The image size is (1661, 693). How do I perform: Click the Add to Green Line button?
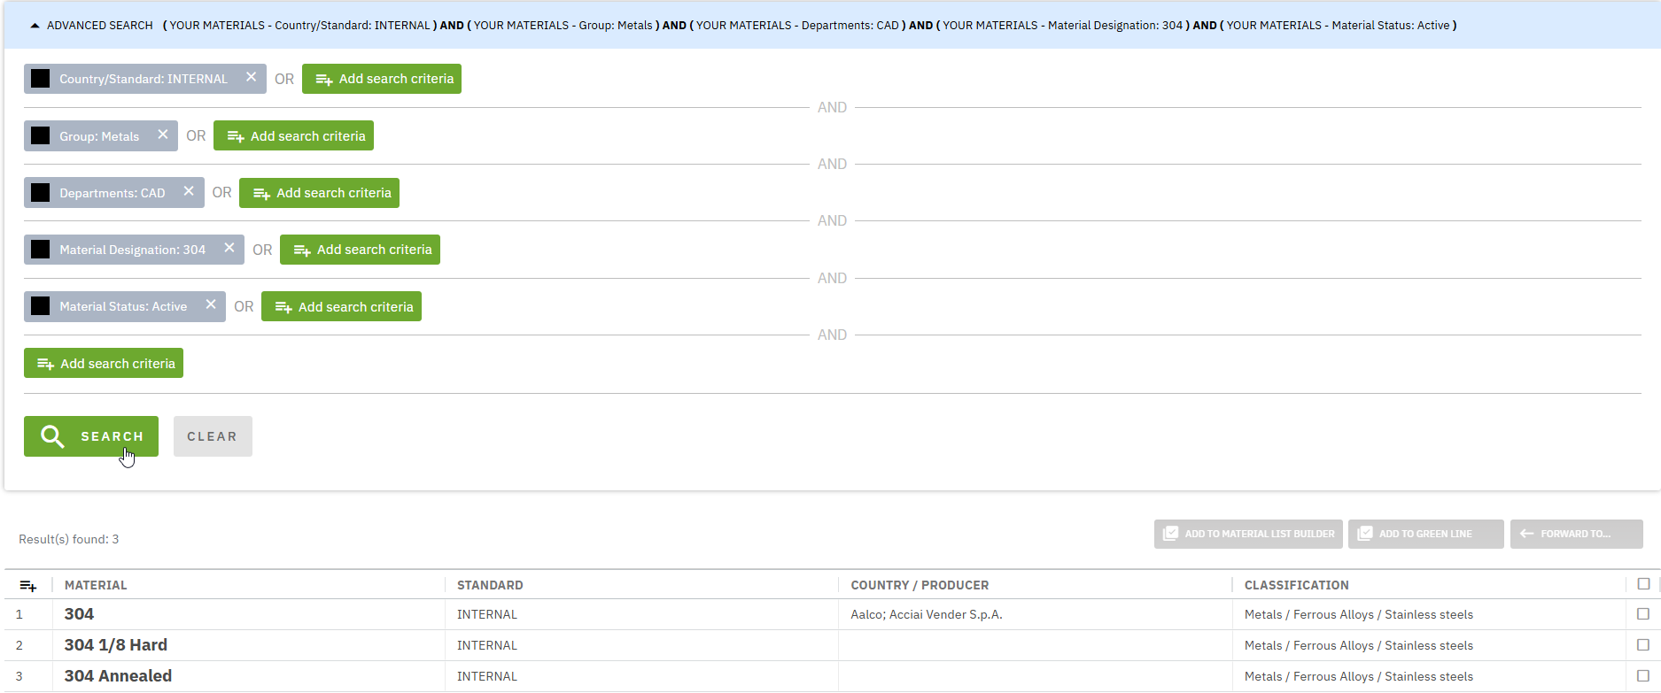1425,534
